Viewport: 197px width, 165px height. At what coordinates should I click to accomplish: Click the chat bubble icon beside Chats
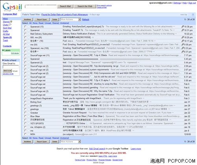pos(10,24)
